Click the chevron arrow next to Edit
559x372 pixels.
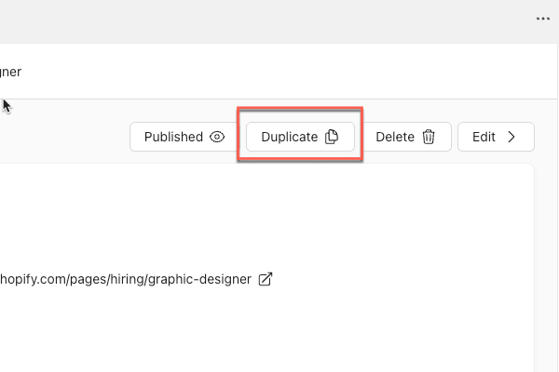pyautogui.click(x=511, y=137)
